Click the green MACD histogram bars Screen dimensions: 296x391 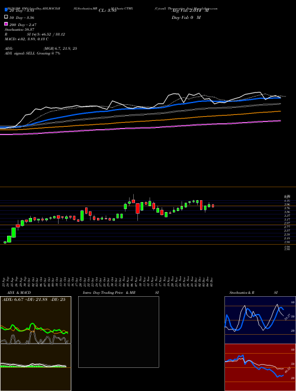pyautogui.click(x=33, y=366)
